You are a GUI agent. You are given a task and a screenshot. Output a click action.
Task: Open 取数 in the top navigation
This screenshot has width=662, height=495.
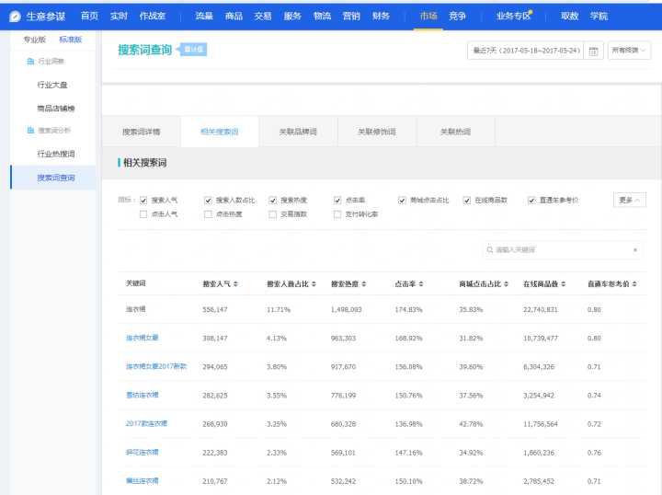569,16
